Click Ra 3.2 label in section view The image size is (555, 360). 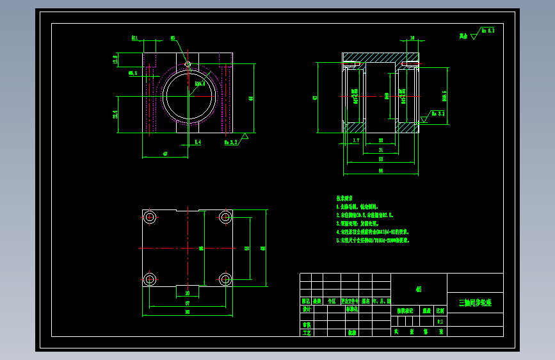438,114
